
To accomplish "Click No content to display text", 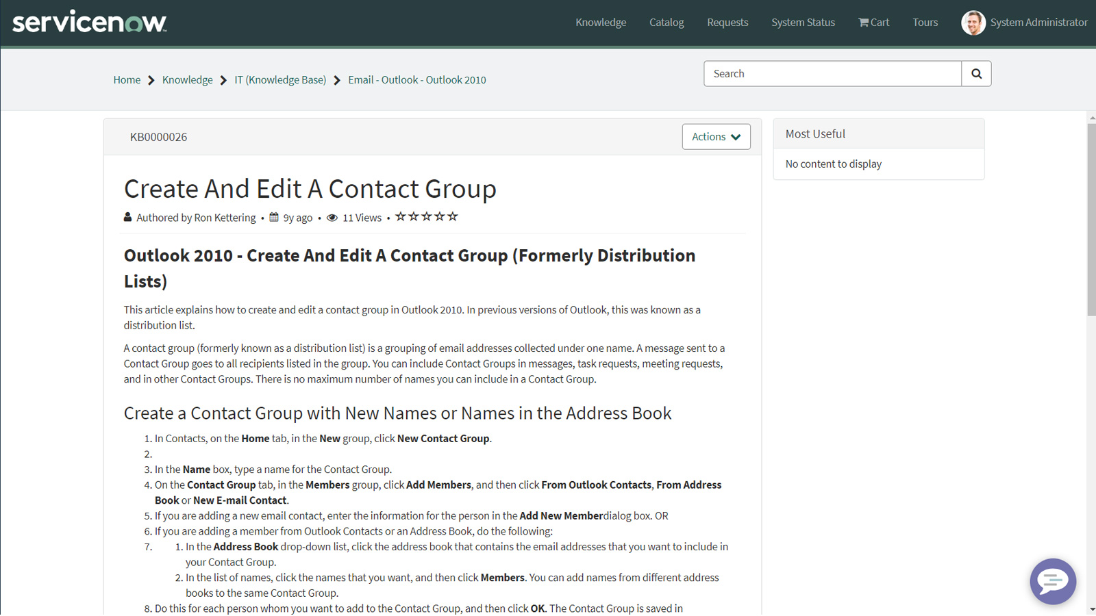I will click(833, 164).
